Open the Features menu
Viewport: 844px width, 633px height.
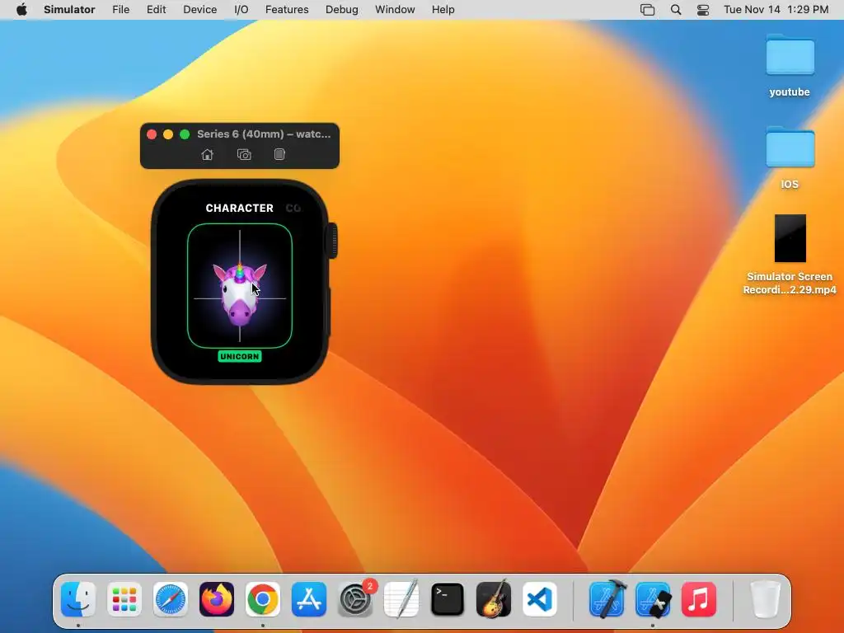click(287, 10)
